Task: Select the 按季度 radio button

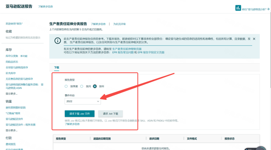Action: [66, 86]
